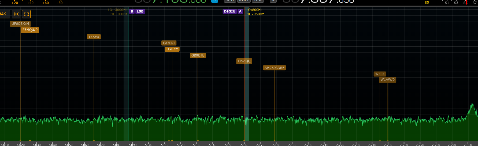Click the IT9ECY spot label
The height and width of the screenshot is (146, 478).
pyautogui.click(x=172, y=49)
